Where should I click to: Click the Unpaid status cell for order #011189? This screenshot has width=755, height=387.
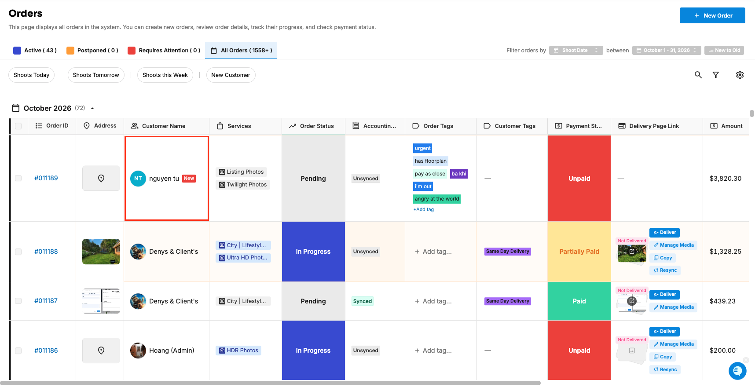tap(579, 178)
